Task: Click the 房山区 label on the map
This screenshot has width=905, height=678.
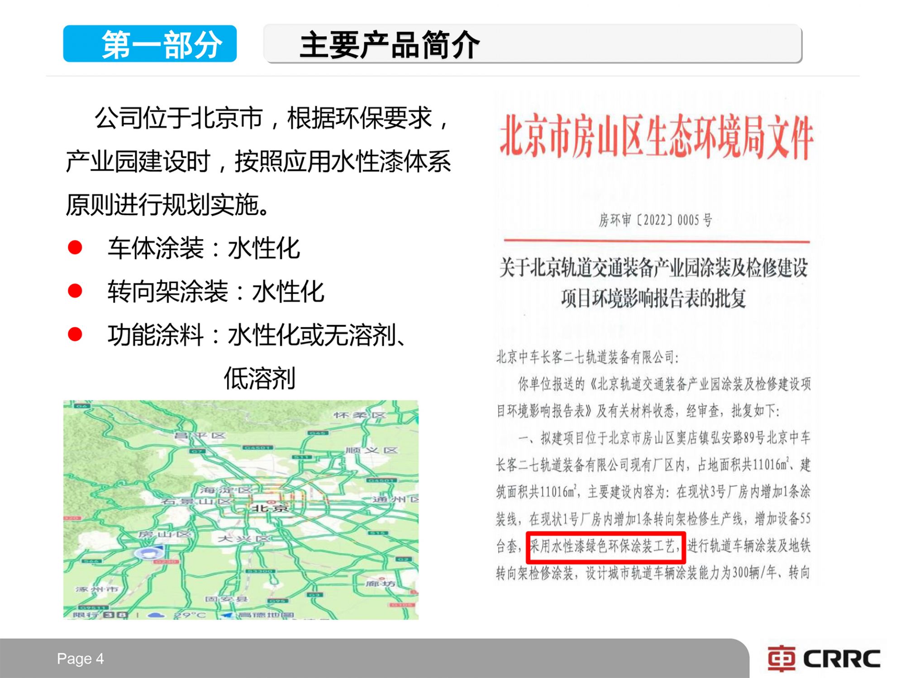Action: 165,534
